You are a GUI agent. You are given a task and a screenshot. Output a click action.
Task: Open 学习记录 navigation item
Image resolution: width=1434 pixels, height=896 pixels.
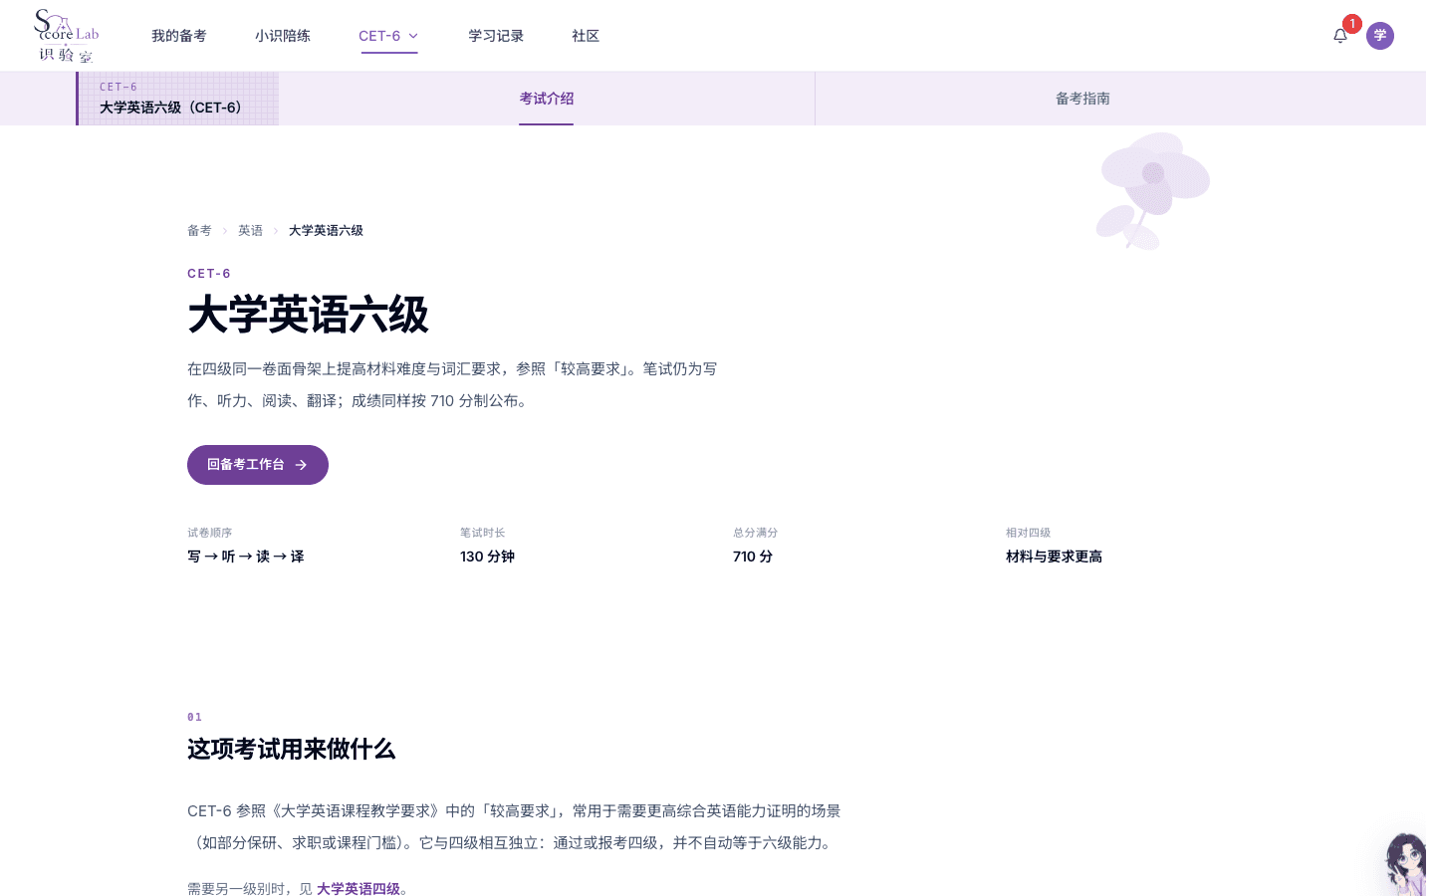496,36
